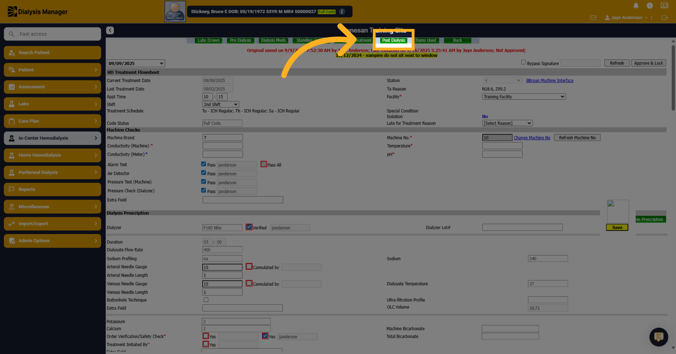The height and width of the screenshot is (354, 676).
Task: Switch to the Dialysis Meds tab
Action: (273, 40)
